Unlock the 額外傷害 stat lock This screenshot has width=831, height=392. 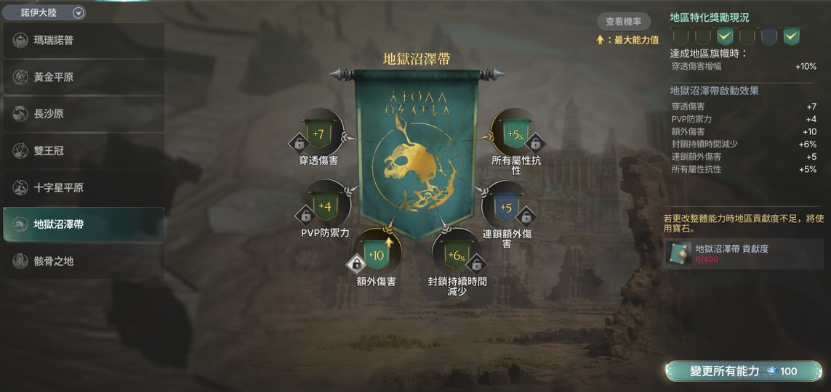pyautogui.click(x=356, y=264)
